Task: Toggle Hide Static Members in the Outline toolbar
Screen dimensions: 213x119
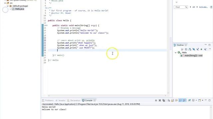Action: pos(197,49)
